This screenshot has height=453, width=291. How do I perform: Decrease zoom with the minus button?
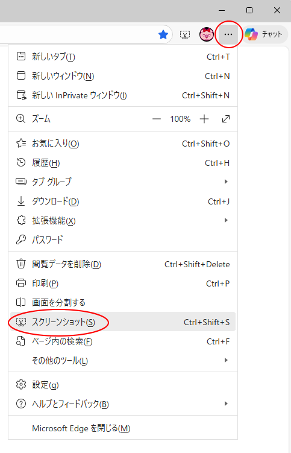click(157, 119)
